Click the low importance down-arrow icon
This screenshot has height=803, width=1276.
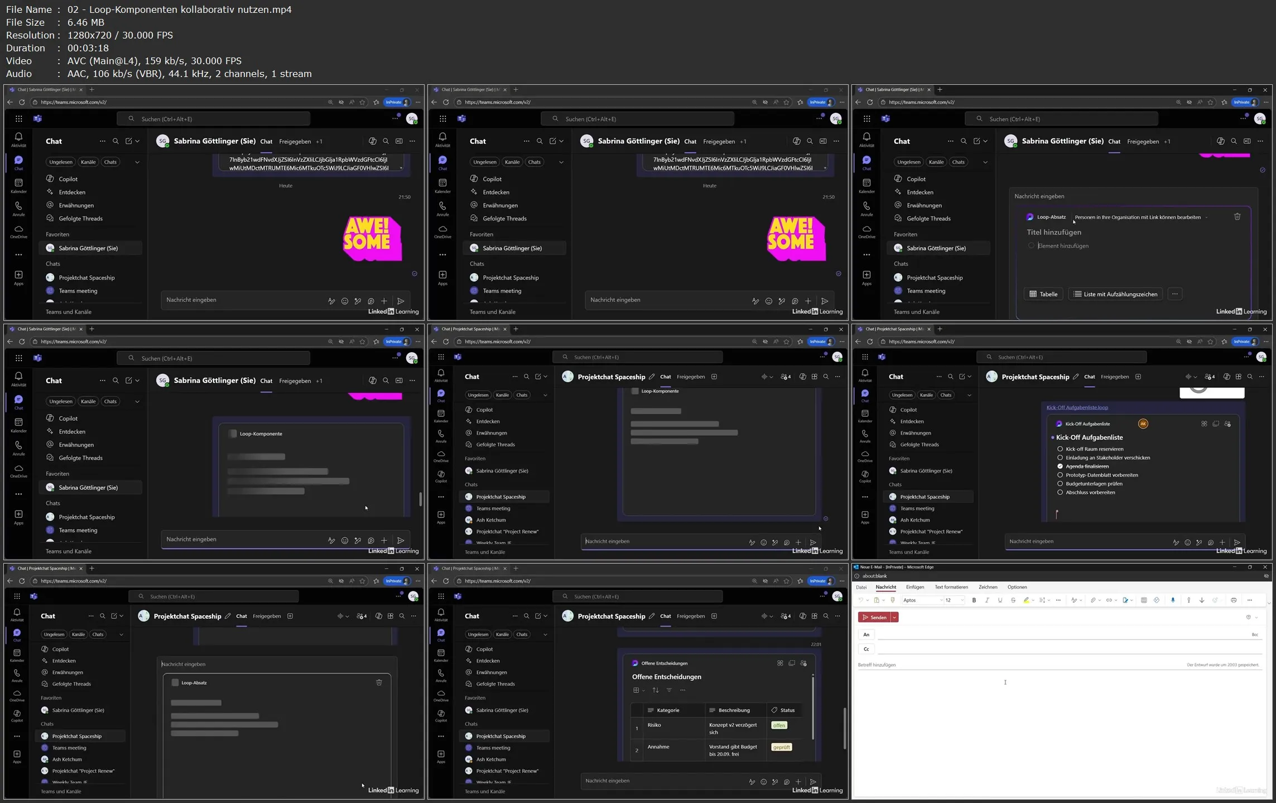(x=1202, y=600)
